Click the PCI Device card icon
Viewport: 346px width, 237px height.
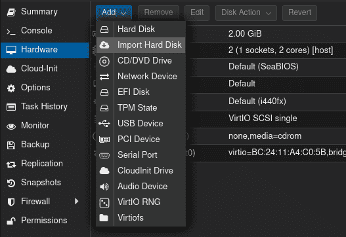click(104, 139)
